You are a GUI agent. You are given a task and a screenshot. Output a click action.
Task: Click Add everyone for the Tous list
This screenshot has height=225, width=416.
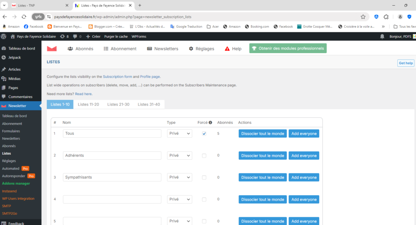click(x=304, y=134)
